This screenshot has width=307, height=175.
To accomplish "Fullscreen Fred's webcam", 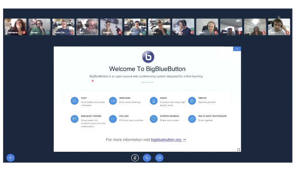I will click(96, 21).
